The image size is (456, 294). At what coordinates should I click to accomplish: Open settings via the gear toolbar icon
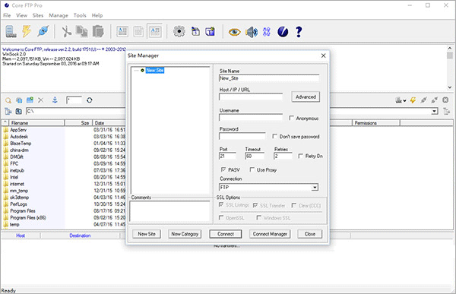[179, 31]
